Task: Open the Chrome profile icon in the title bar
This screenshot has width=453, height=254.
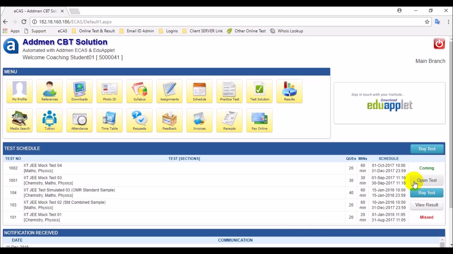Action: 399,11
